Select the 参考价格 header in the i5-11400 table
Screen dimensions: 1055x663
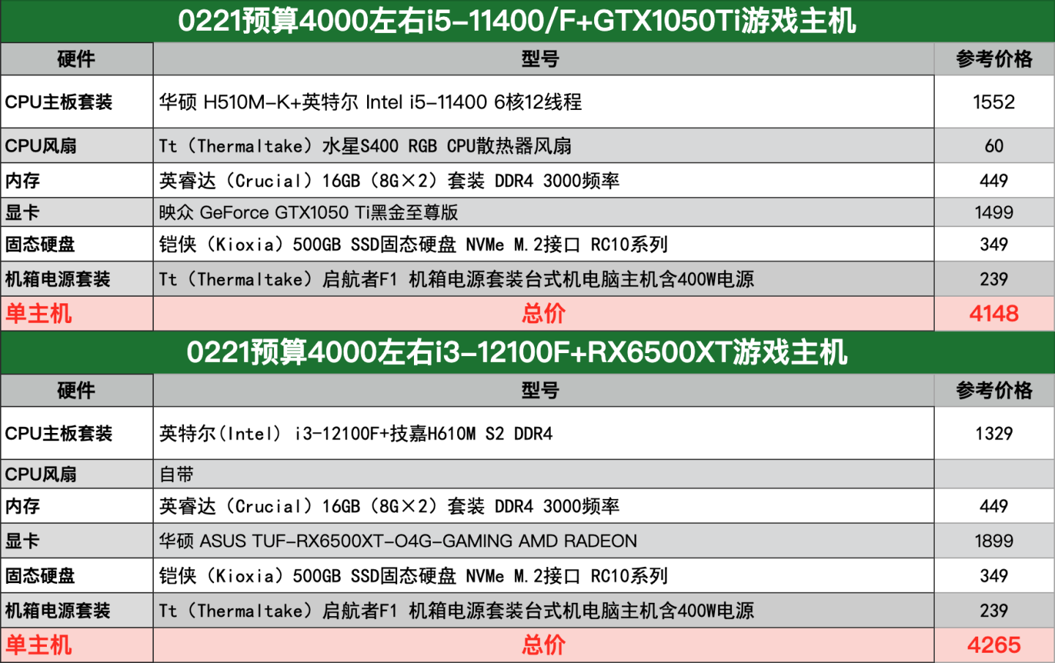pyautogui.click(x=994, y=59)
